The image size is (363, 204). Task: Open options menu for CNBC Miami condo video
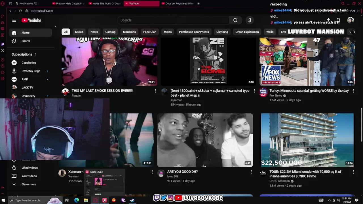point(353,172)
